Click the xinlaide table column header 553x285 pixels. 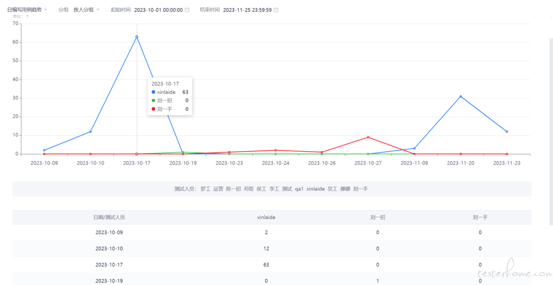tap(266, 217)
